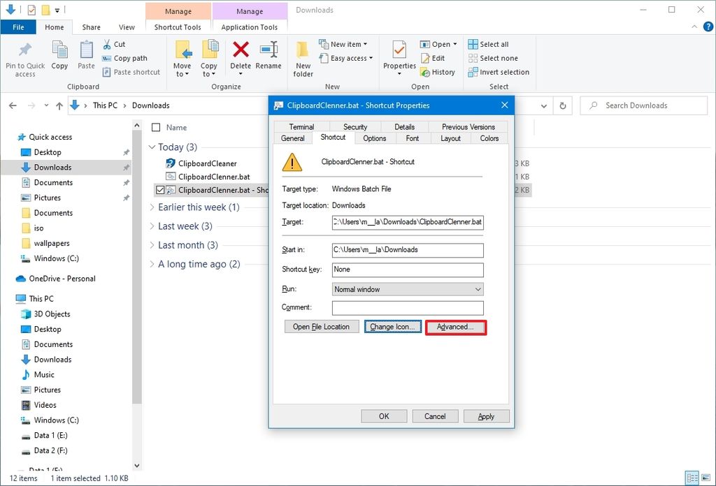716x486 pixels.
Task: Switch to the General tab in Properties
Action: click(x=292, y=138)
